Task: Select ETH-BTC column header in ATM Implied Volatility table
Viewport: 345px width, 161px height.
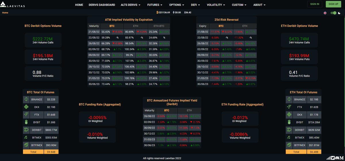Action: click(159, 26)
